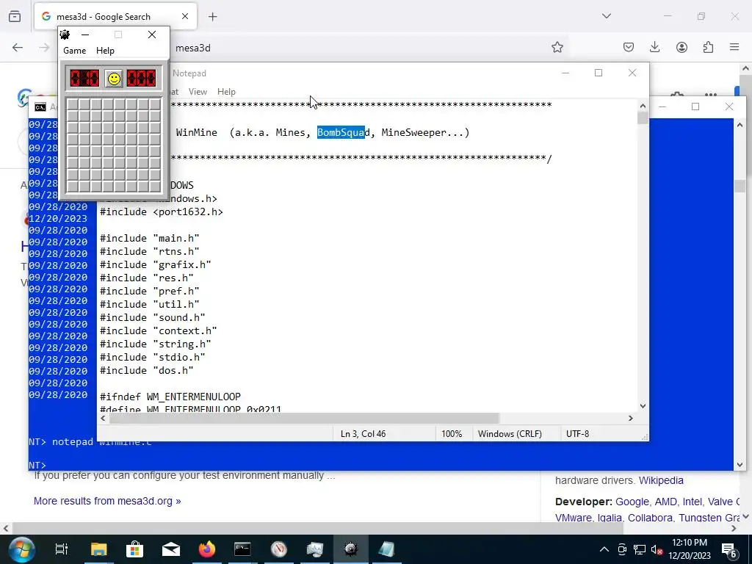The image size is (752, 564).
Task: Click Firefox page horizontal scrollbar right arrow
Action: [x=734, y=528]
